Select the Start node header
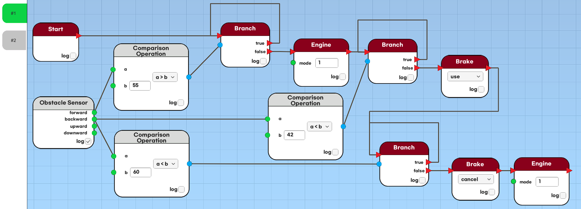Image resolution: width=581 pixels, height=209 pixels. (x=56, y=29)
